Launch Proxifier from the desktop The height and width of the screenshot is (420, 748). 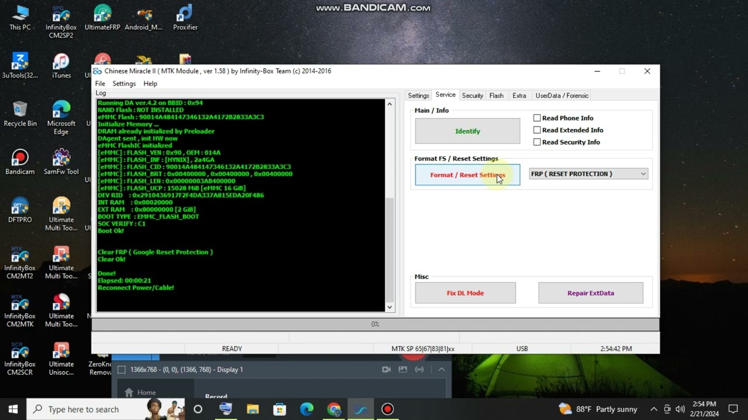click(185, 17)
